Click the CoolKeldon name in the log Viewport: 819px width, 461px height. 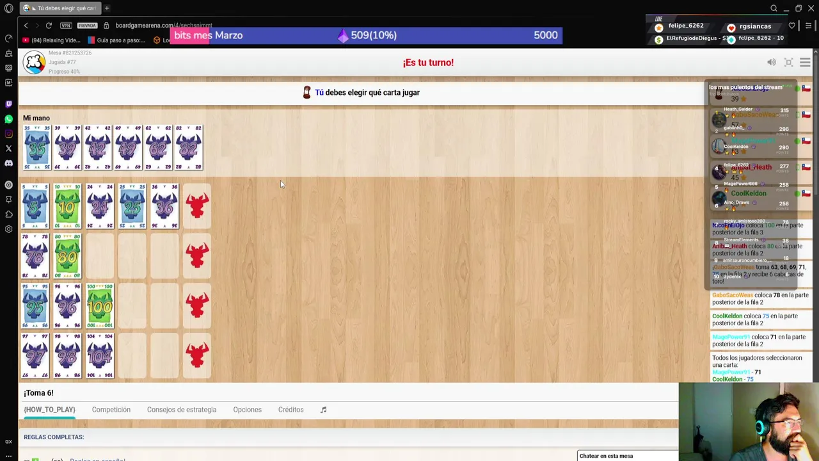728,316
